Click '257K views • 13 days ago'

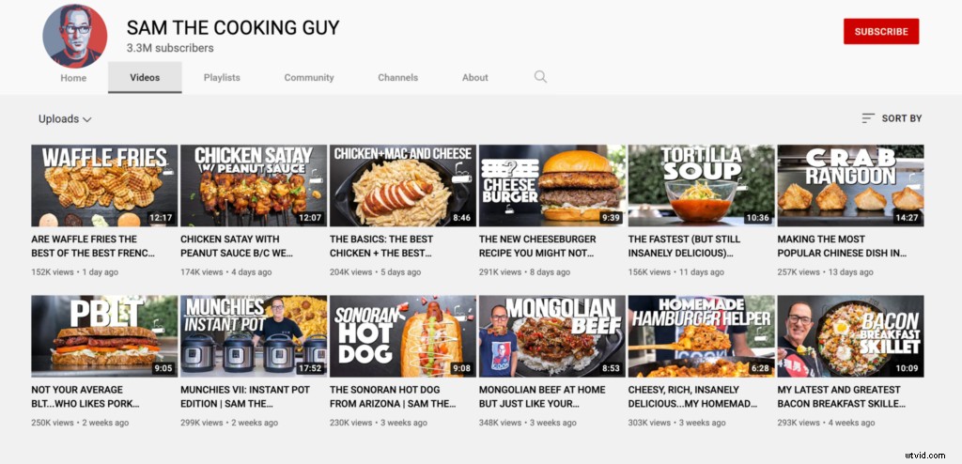[825, 271]
